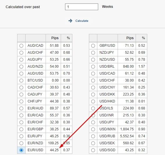
Task: Select the EUR/AUD radio button
Action: (21, 109)
